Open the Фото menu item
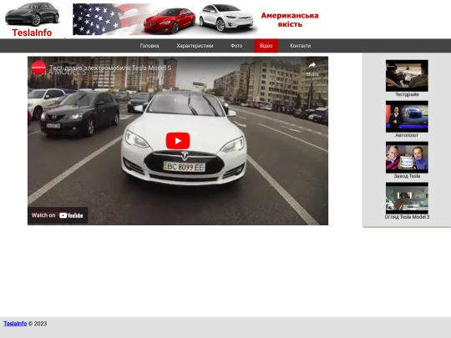 pyautogui.click(x=236, y=46)
